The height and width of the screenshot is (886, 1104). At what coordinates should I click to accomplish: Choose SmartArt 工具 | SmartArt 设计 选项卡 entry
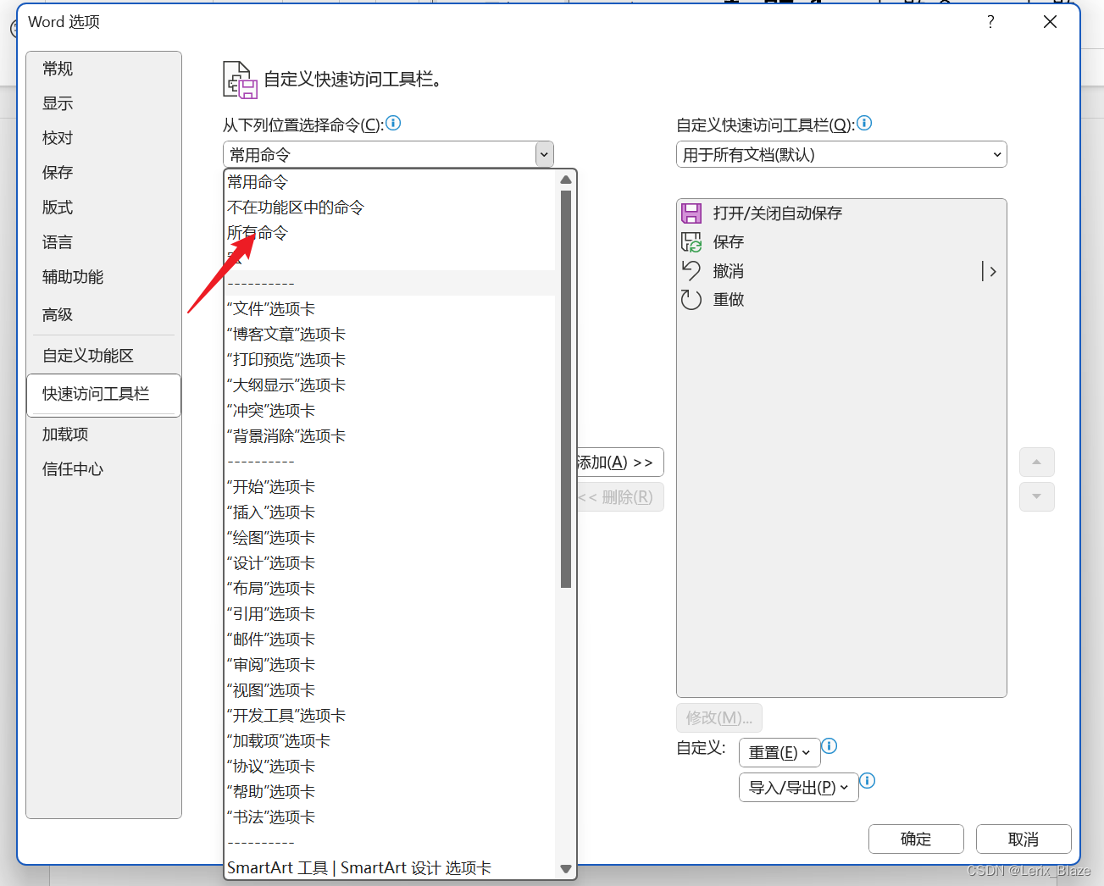[391, 868]
